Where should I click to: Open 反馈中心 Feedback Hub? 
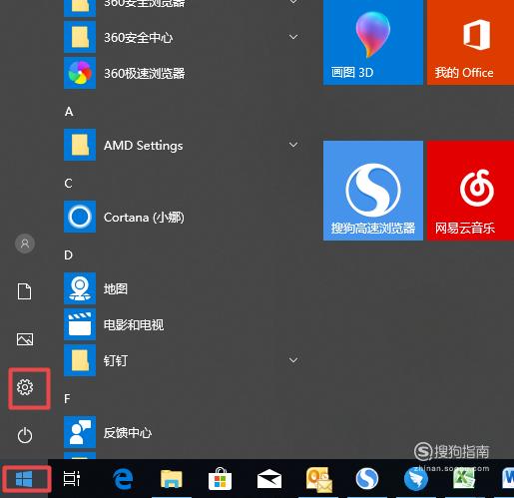tap(184, 432)
